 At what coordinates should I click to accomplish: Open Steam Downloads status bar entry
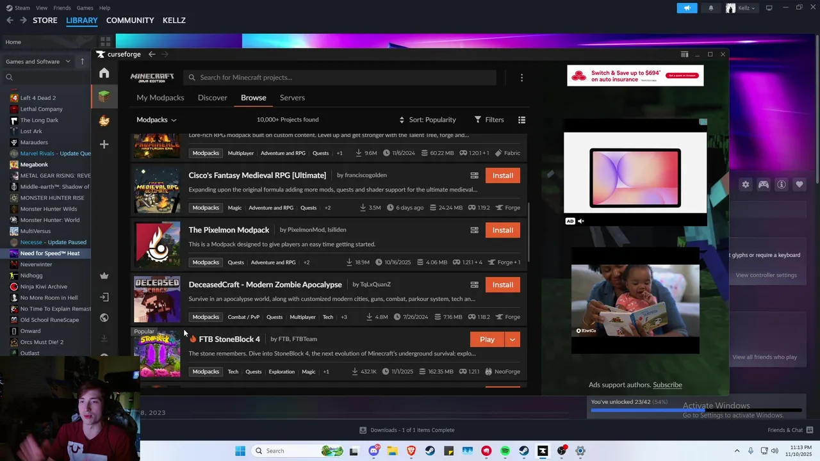click(x=407, y=430)
